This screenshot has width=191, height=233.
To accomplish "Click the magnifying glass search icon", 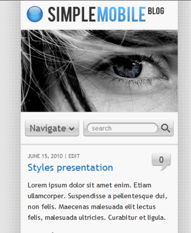I will pyautogui.click(x=165, y=128).
